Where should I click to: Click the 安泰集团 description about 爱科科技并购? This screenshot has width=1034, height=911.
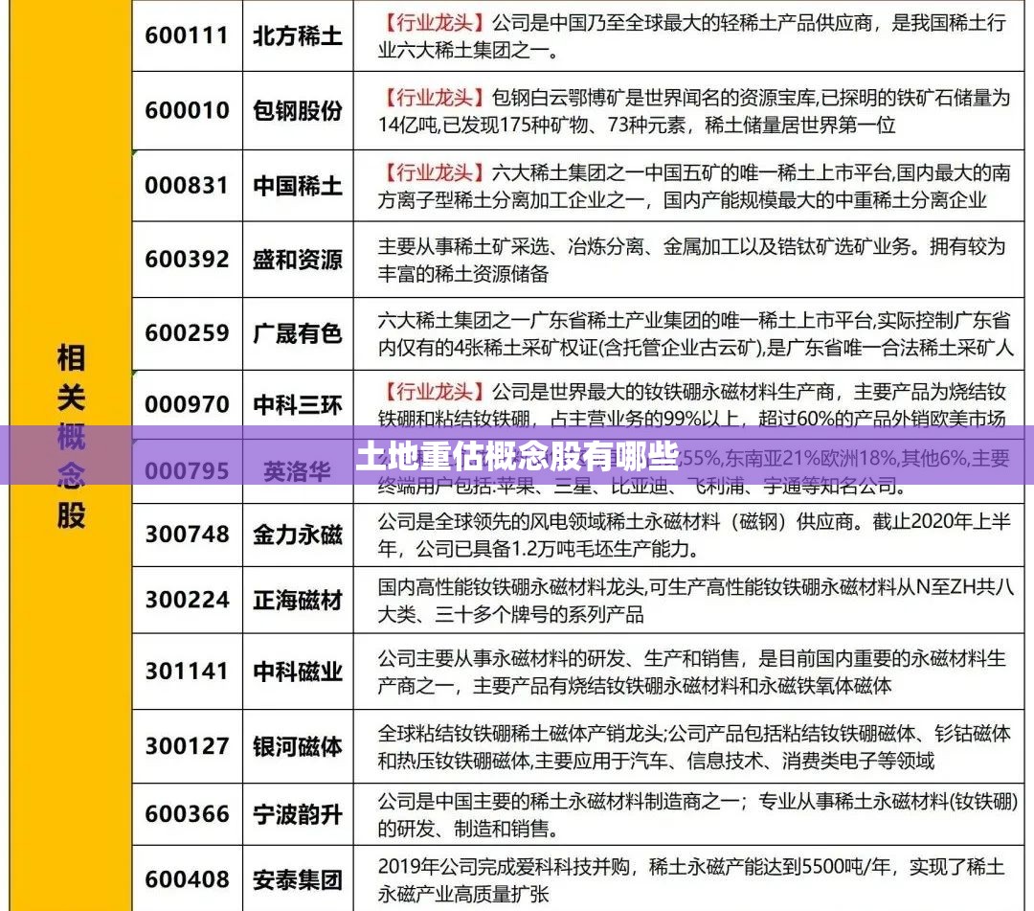(x=691, y=880)
